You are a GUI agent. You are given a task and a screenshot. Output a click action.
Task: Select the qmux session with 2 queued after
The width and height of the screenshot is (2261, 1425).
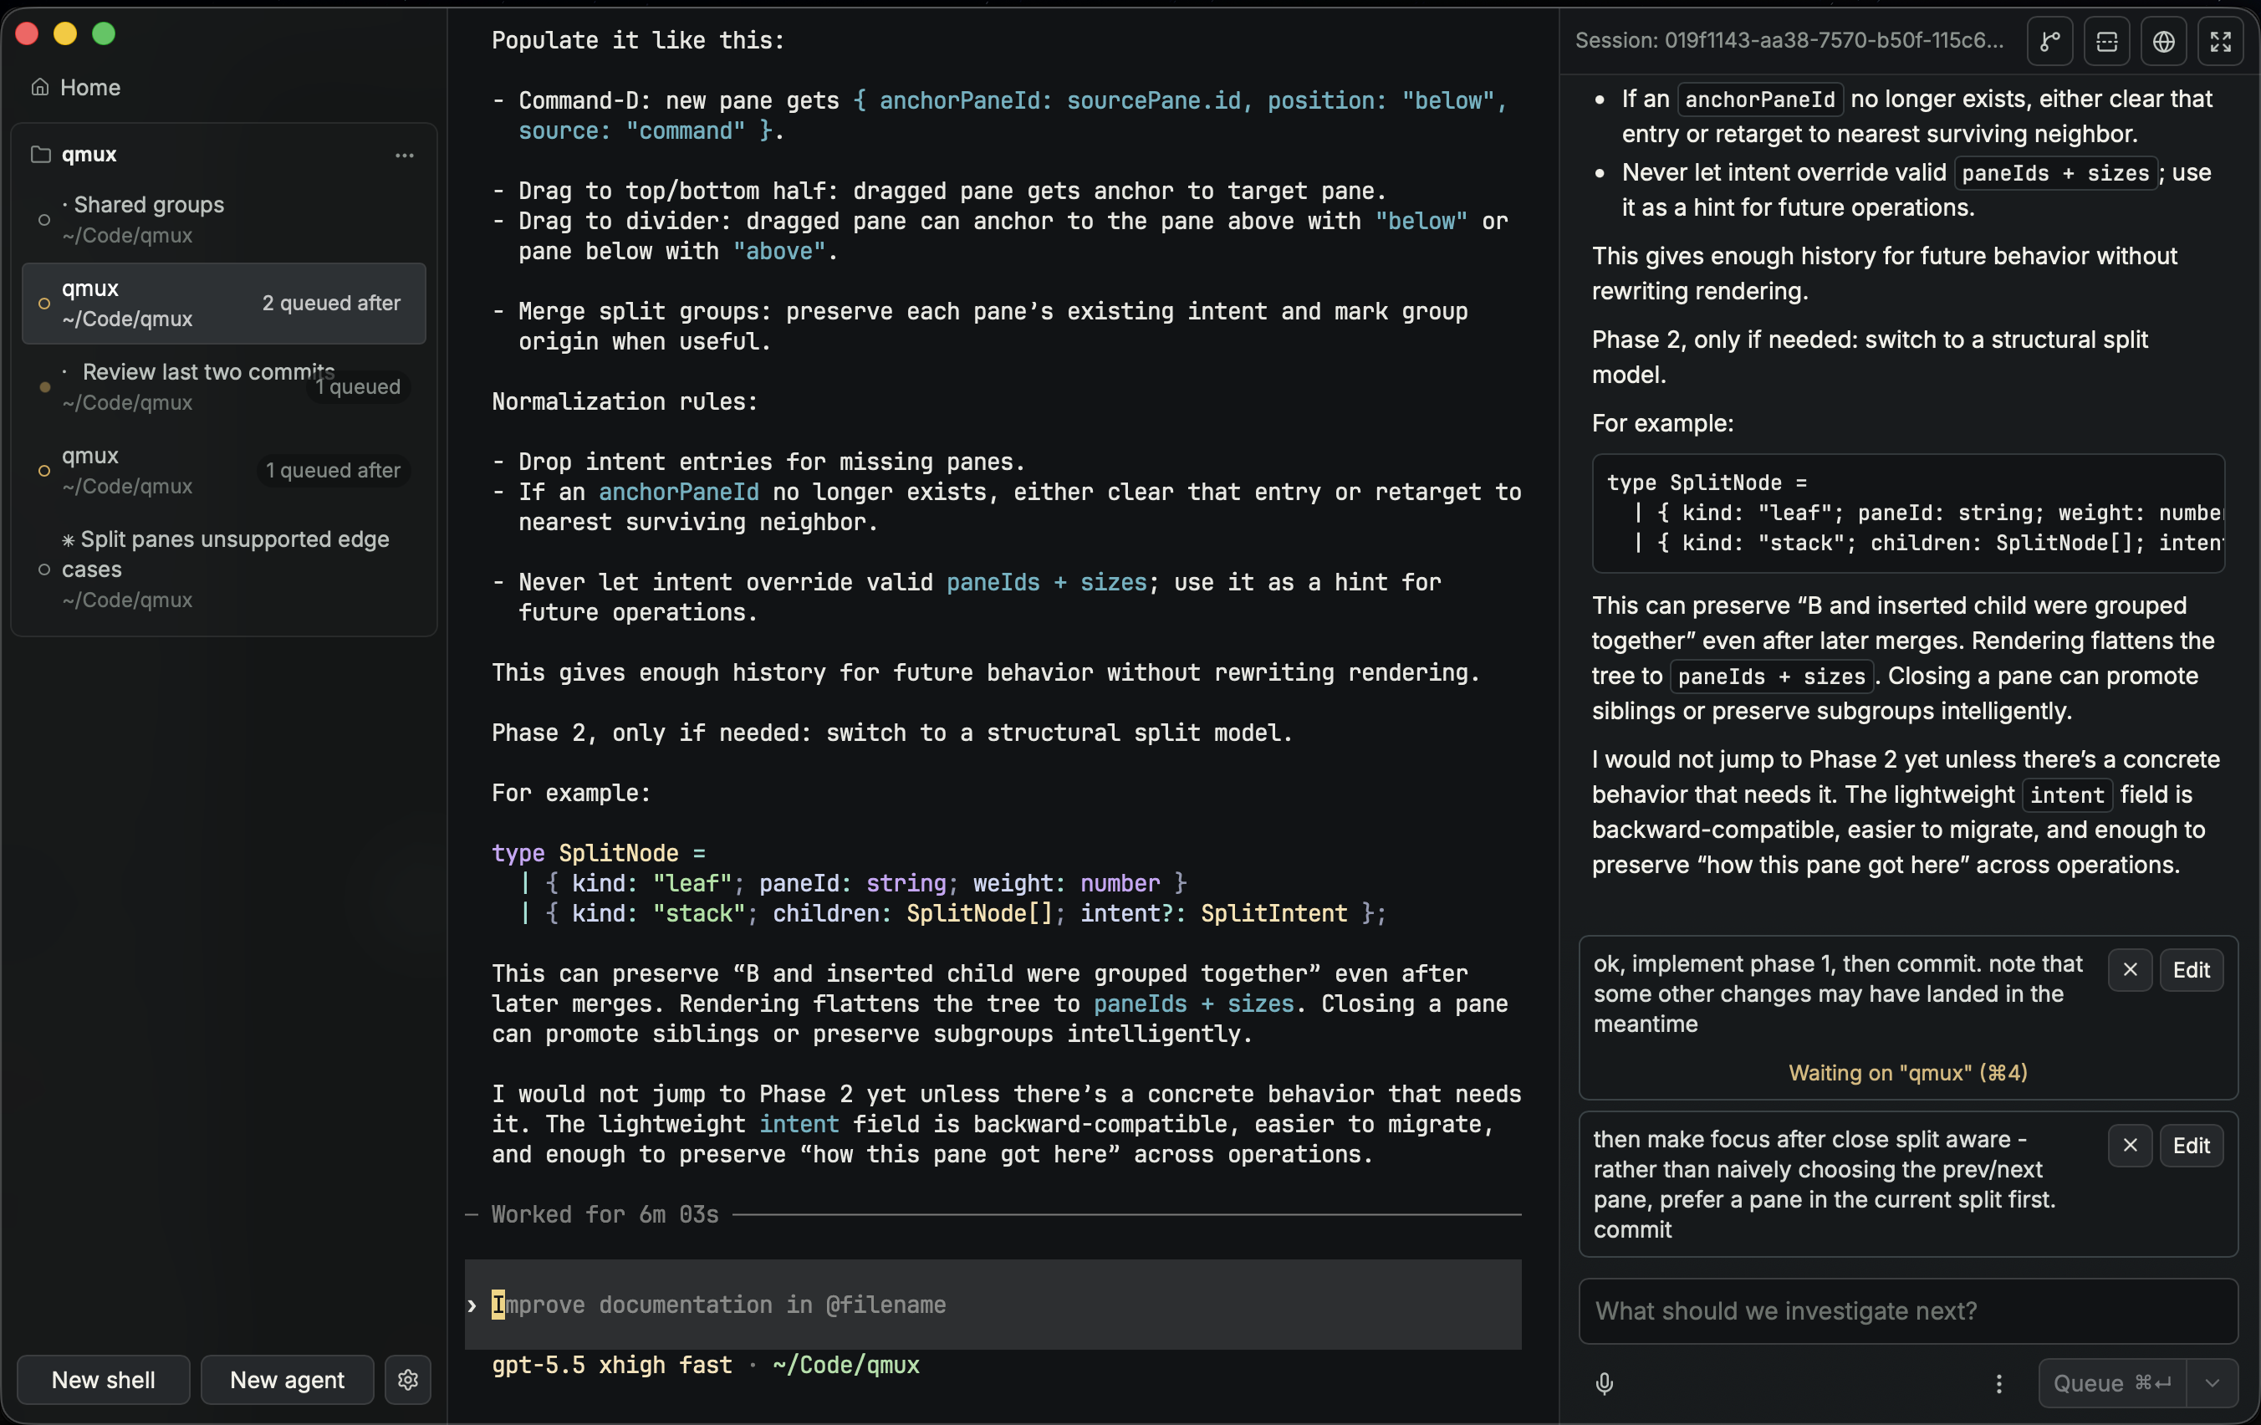coord(223,304)
